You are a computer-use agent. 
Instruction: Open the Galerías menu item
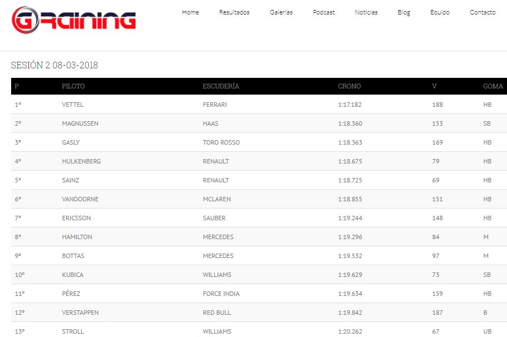click(x=281, y=12)
